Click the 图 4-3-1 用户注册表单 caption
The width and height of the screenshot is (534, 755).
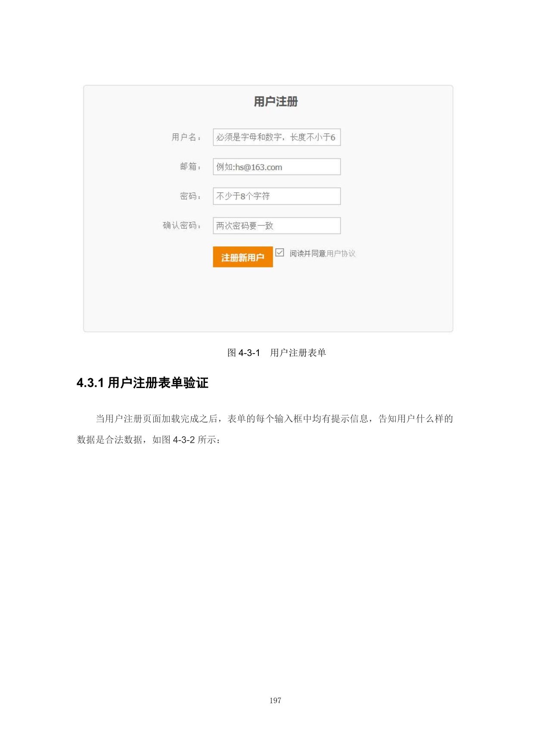(276, 353)
